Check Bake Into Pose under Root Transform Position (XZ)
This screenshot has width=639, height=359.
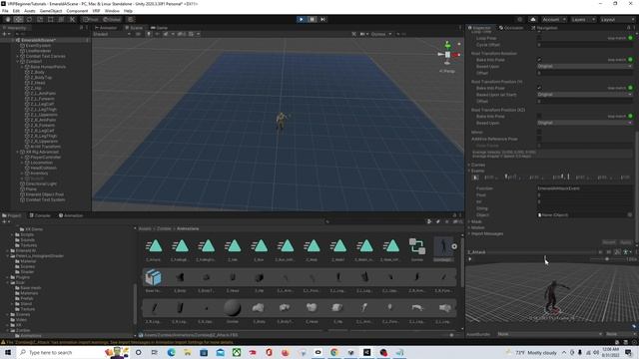click(x=539, y=117)
